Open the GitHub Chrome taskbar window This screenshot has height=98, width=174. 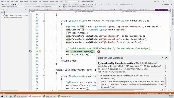pyautogui.click(x=21, y=96)
